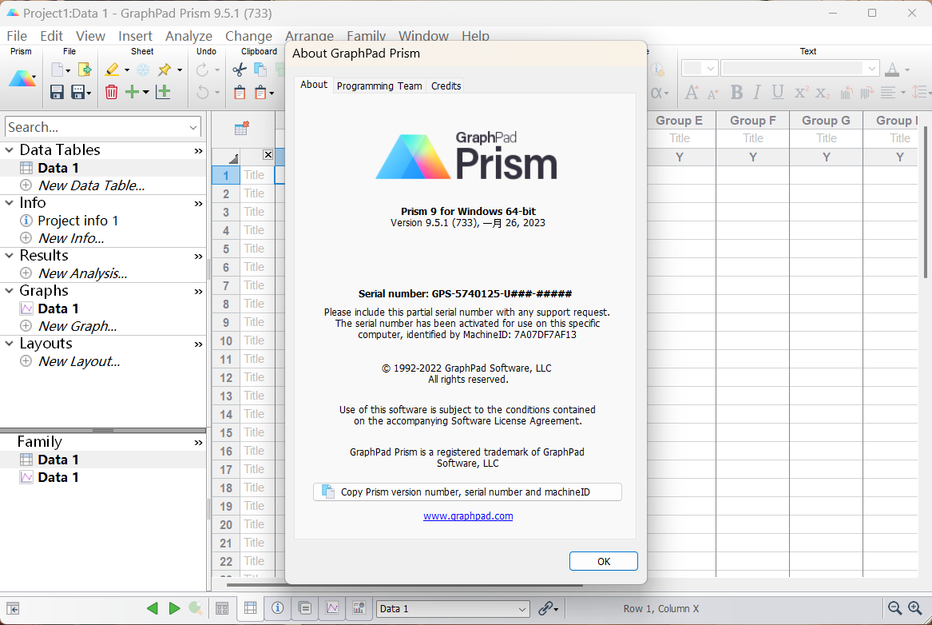The height and width of the screenshot is (625, 932).
Task: Open the www.graphpad.com link
Action: pyautogui.click(x=468, y=516)
